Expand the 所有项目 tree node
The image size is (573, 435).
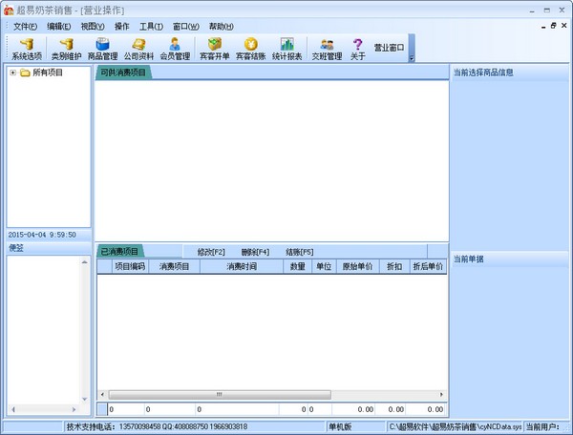point(12,72)
